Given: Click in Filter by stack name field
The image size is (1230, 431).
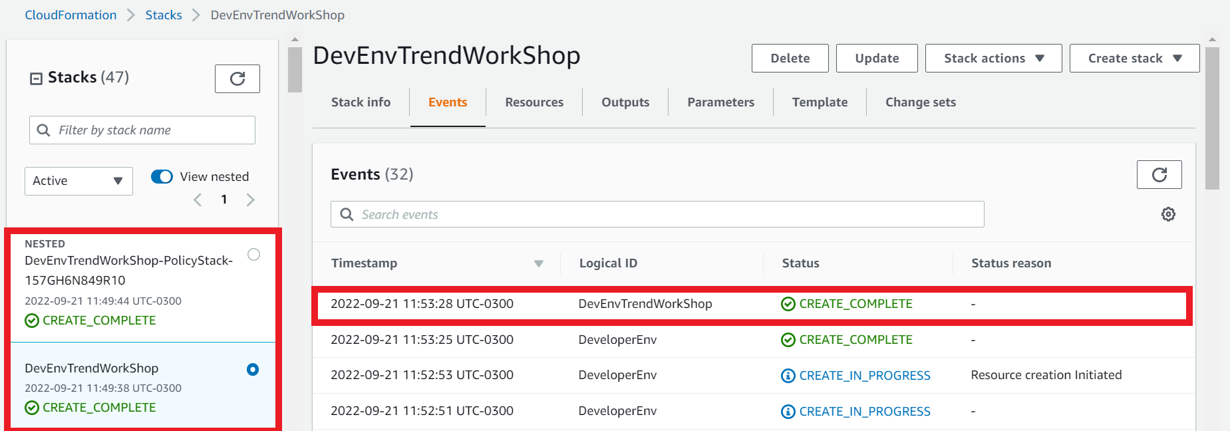Looking at the screenshot, I should (x=142, y=130).
